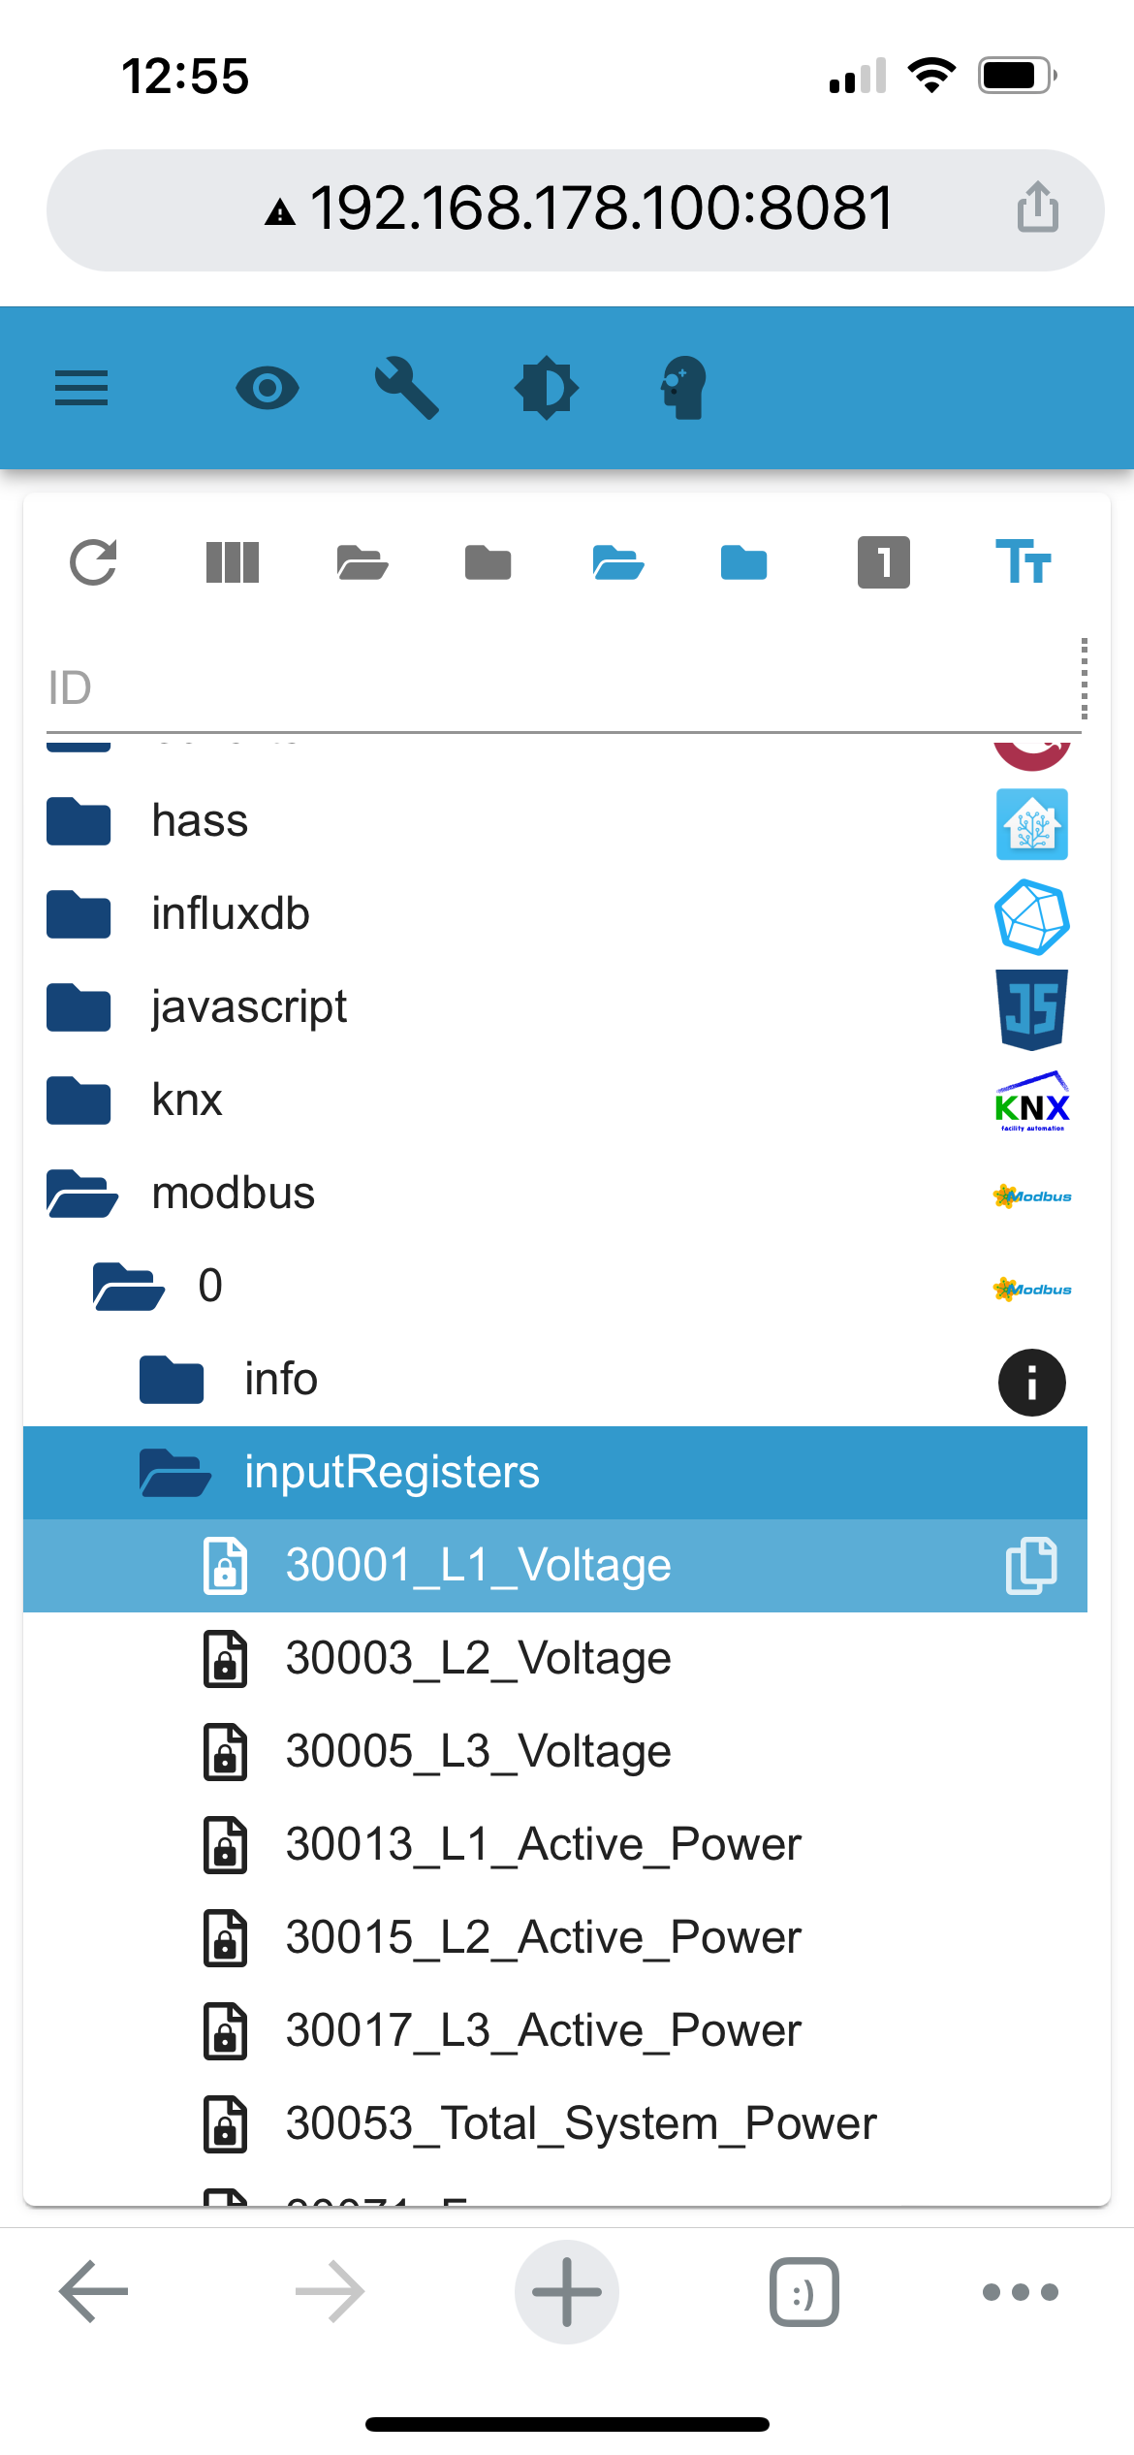Collapse the modbus folder
Viewport: 1134px width, 2455px height.
pos(82,1193)
